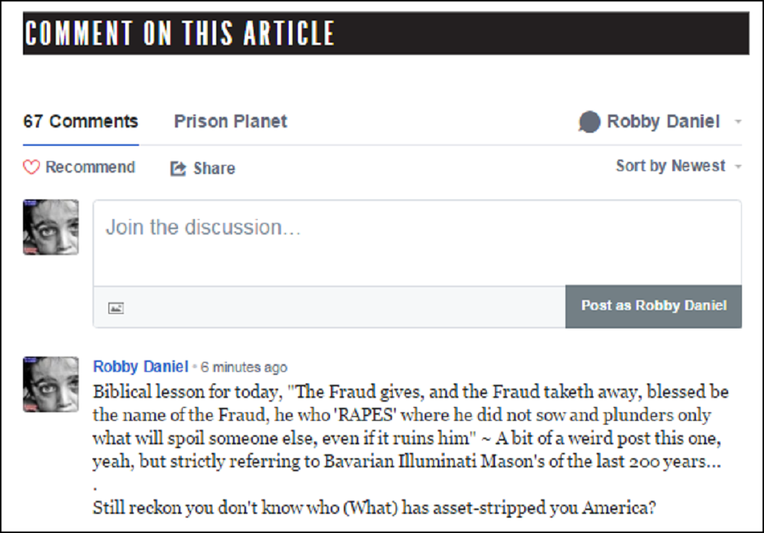Click the Comment on This Article header
This screenshot has width=764, height=533.
tap(180, 34)
